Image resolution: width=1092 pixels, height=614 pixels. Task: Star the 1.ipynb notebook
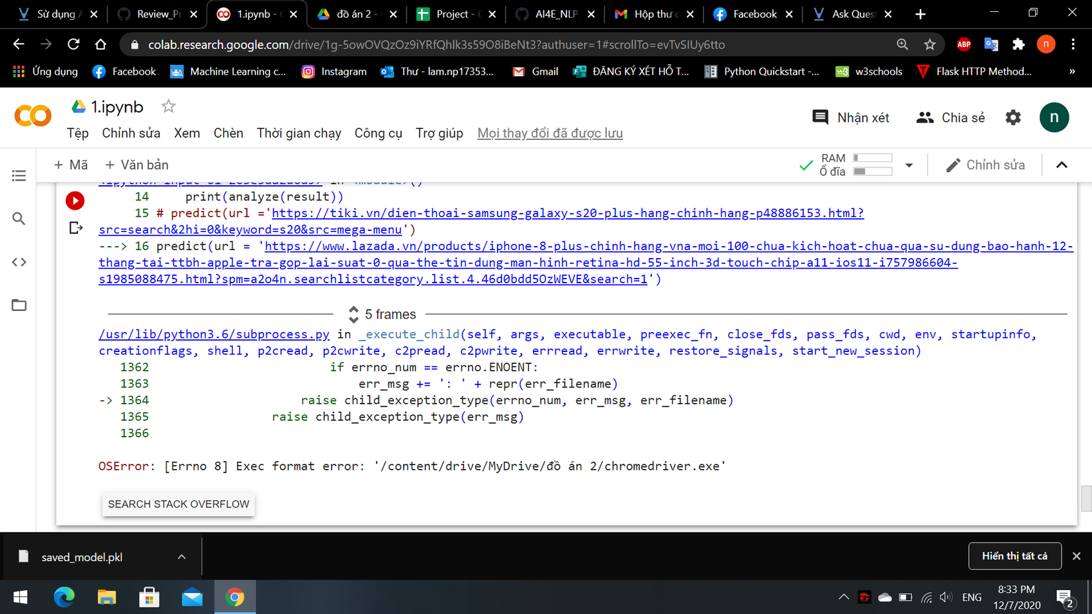coord(169,107)
